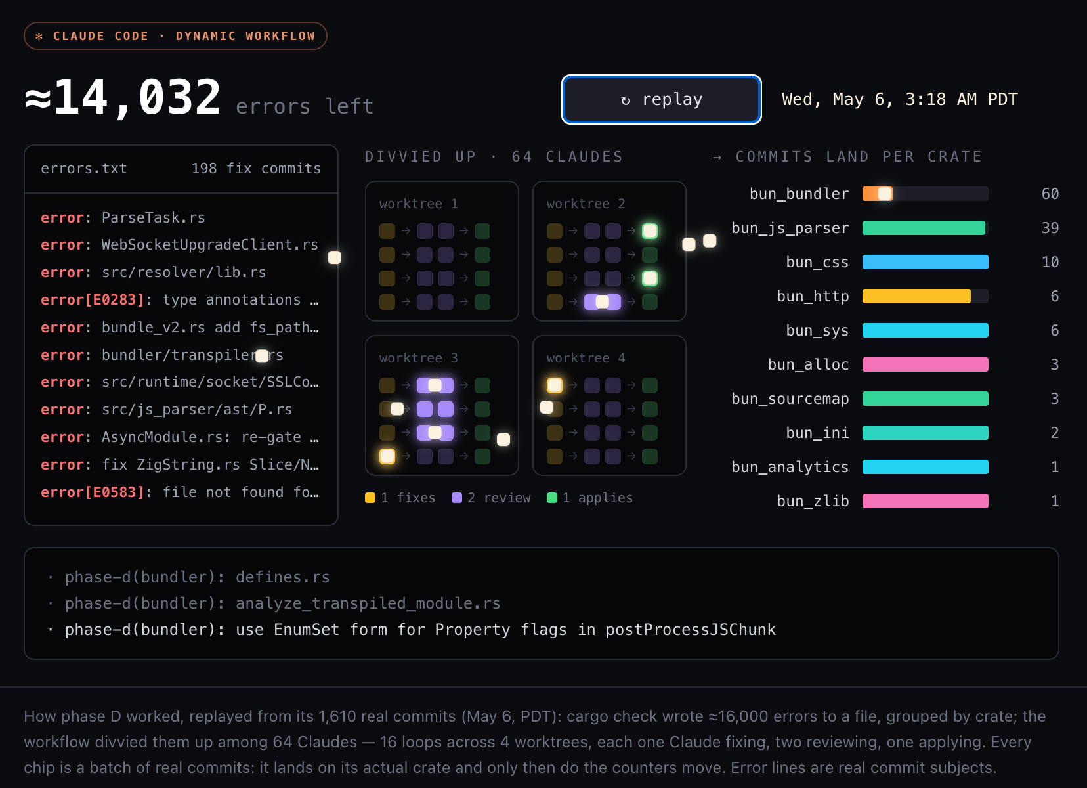1087x788 pixels.
Task: Click the first-row purple review chip in worktree 3
Action: 435,385
